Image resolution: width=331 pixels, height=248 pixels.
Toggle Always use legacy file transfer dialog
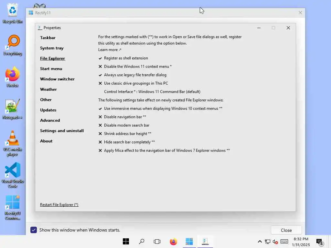[132, 75]
